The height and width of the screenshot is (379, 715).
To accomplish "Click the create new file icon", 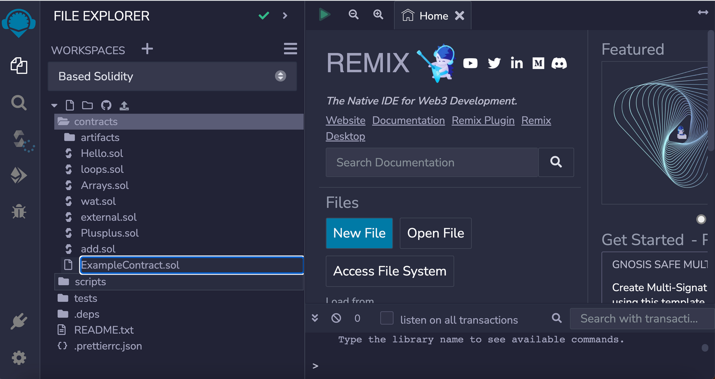I will pos(70,105).
